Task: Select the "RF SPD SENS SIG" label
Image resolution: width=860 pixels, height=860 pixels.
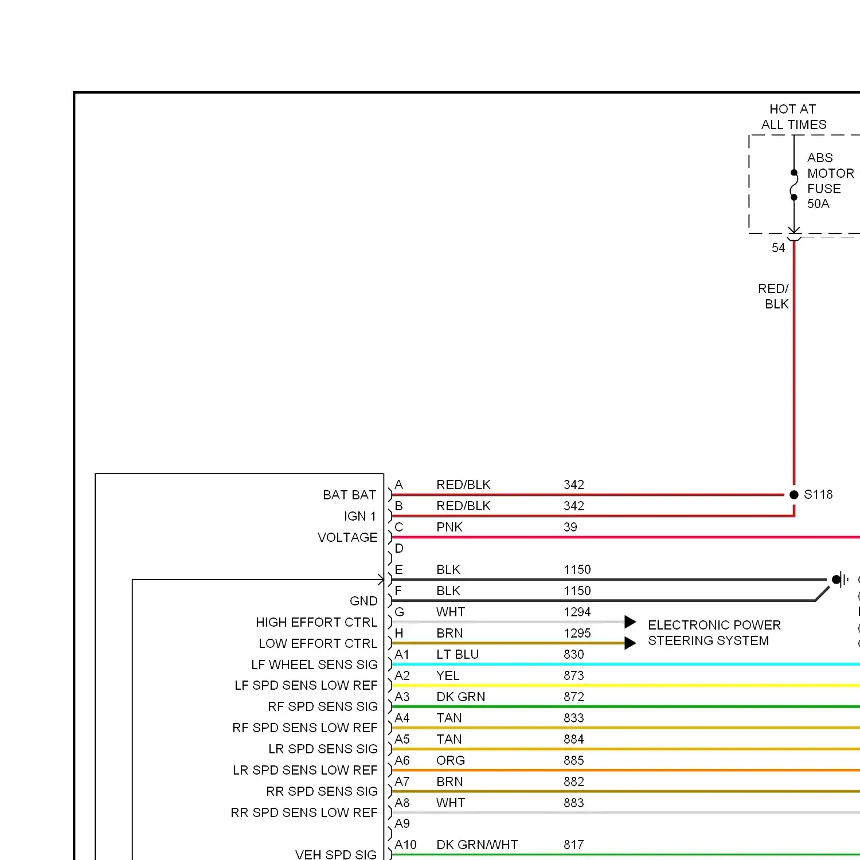Action: click(x=323, y=707)
